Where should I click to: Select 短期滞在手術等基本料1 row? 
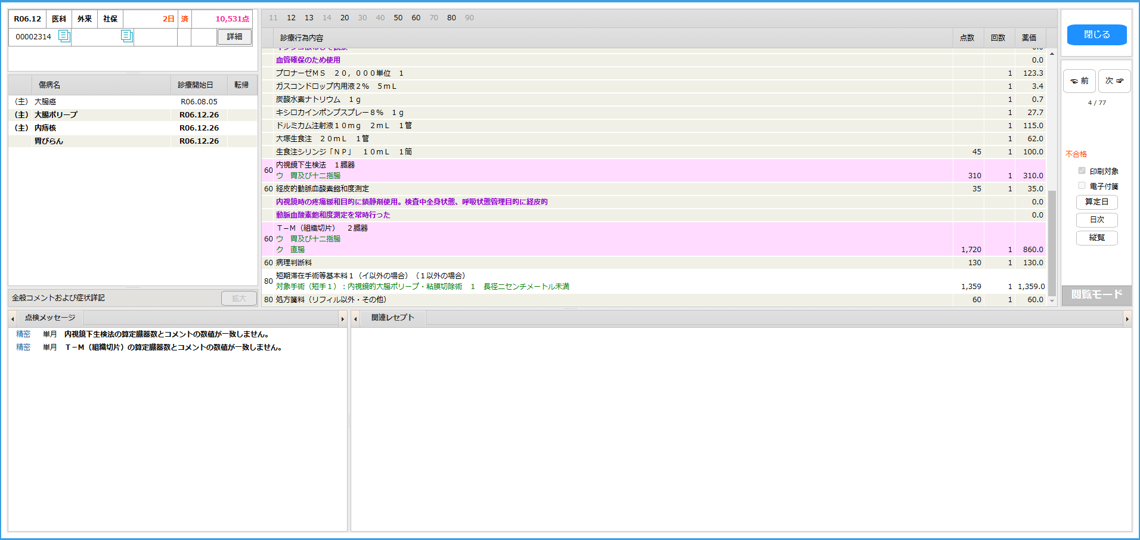coord(653,281)
